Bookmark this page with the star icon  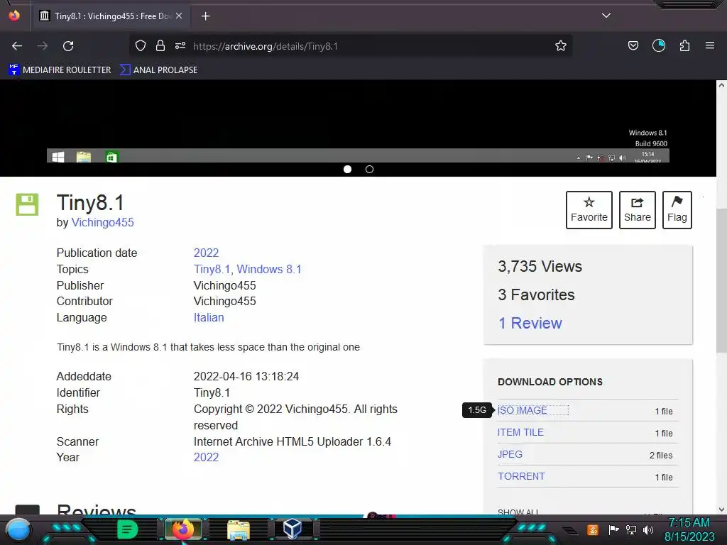point(561,45)
